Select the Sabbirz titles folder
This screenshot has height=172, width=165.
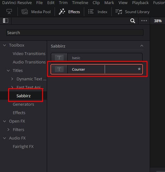tap(23, 96)
